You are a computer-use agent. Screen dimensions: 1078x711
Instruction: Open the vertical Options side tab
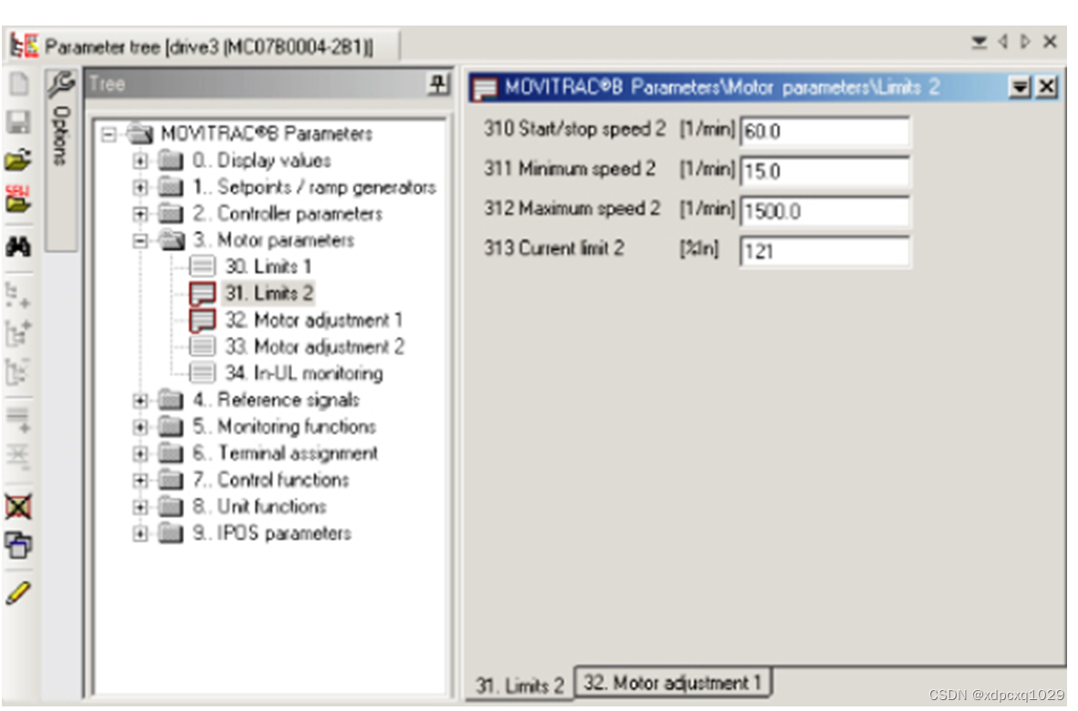click(60, 160)
